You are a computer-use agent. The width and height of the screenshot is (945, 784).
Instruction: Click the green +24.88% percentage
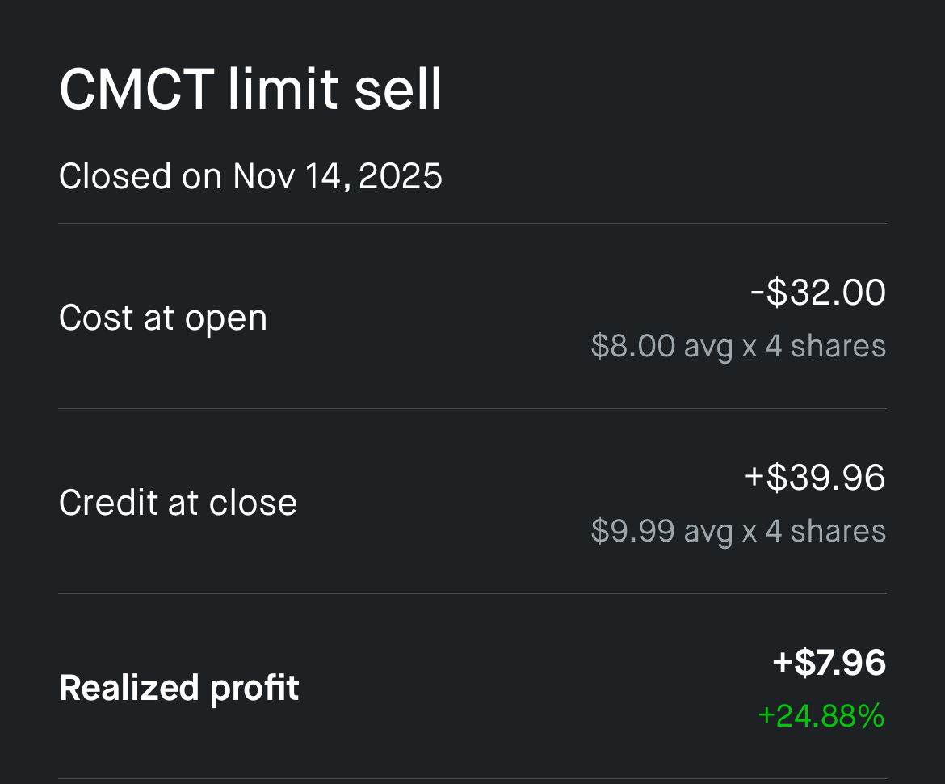[821, 716]
